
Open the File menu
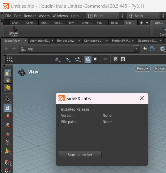click(x=8, y=16)
